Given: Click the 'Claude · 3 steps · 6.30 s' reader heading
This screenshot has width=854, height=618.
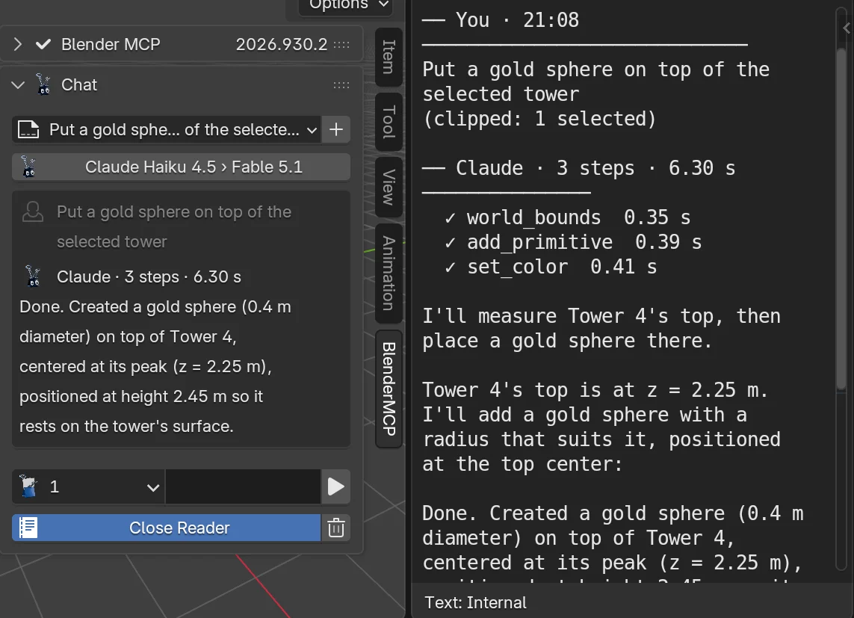Looking at the screenshot, I should [x=578, y=168].
